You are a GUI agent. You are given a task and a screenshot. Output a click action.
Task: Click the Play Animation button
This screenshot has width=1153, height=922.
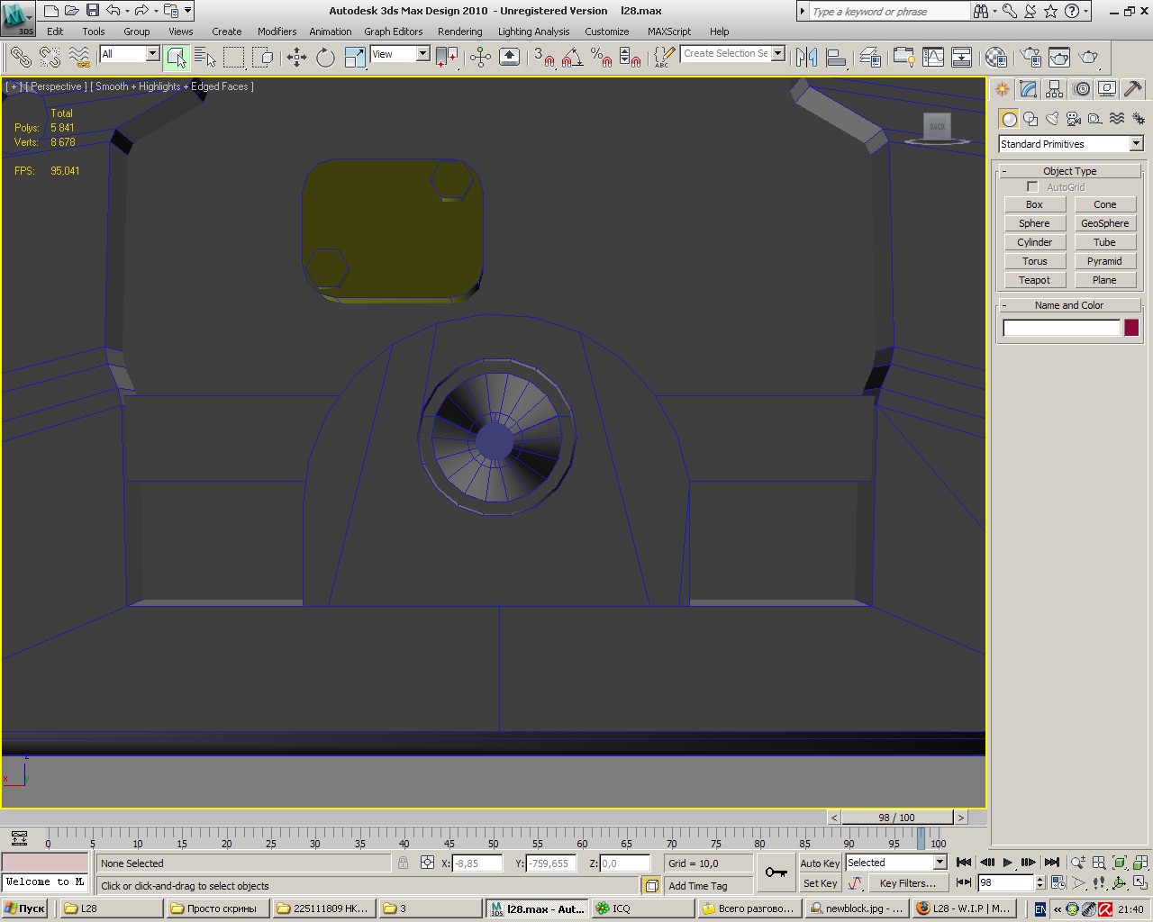click(x=1007, y=863)
